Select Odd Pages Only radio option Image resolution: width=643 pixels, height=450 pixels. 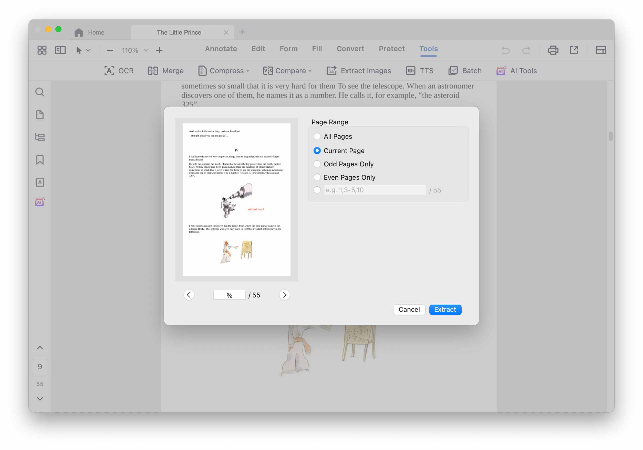[x=317, y=164]
